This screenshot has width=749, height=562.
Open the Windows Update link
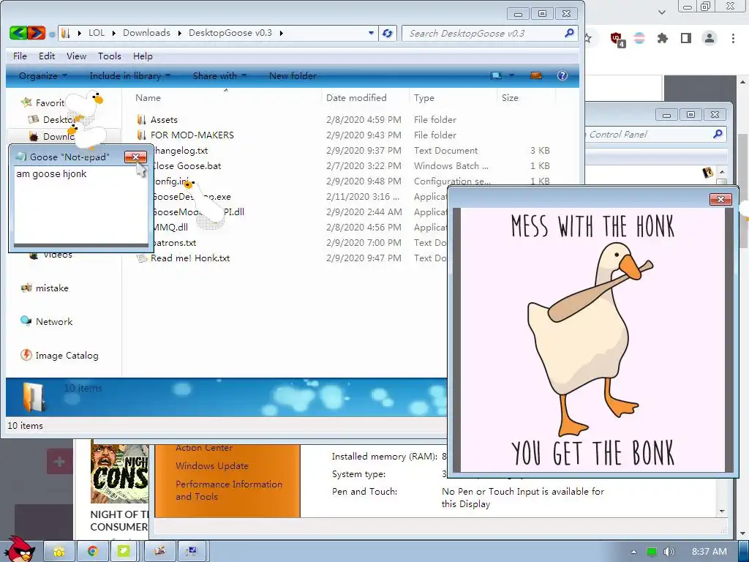coord(211,465)
